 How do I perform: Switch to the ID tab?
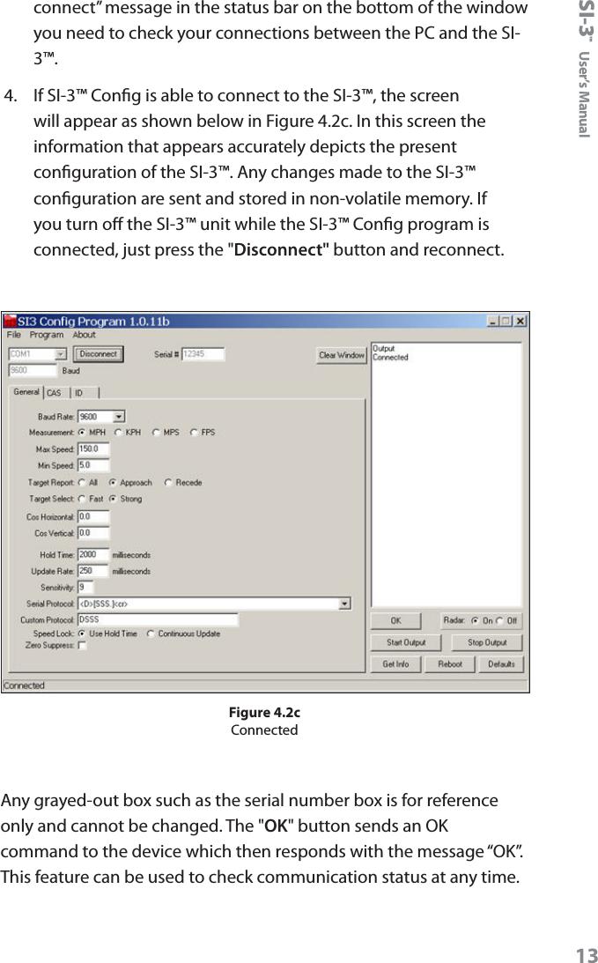pyautogui.click(x=85, y=393)
